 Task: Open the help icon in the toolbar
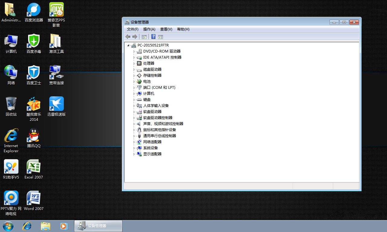coord(153,37)
